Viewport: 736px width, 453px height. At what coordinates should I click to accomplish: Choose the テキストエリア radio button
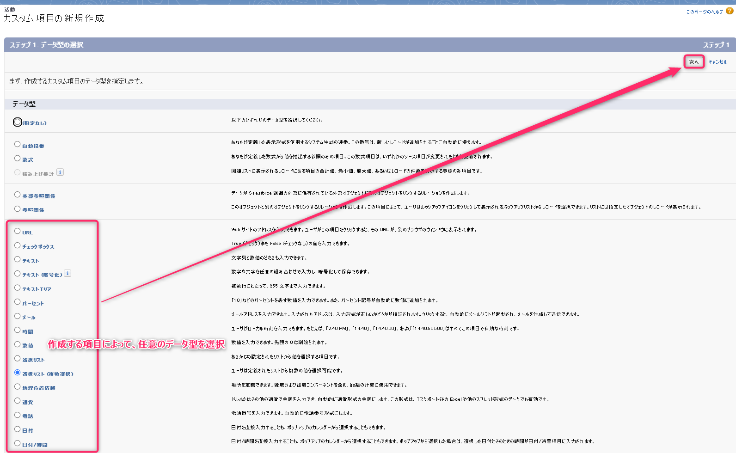pos(17,288)
